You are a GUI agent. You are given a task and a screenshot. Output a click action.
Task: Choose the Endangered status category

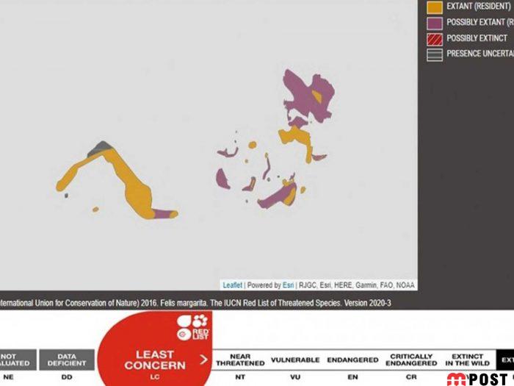(351, 360)
